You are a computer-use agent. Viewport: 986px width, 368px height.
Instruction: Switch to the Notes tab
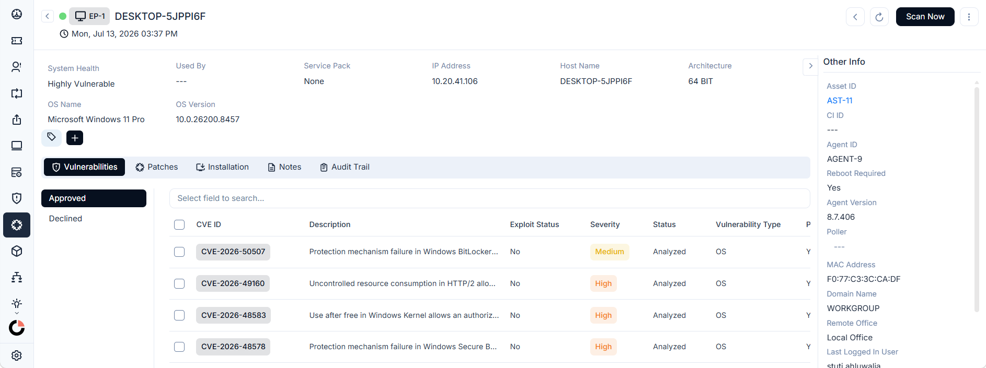284,167
